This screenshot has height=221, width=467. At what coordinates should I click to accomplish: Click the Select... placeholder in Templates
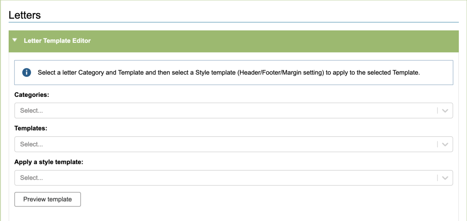click(31, 144)
